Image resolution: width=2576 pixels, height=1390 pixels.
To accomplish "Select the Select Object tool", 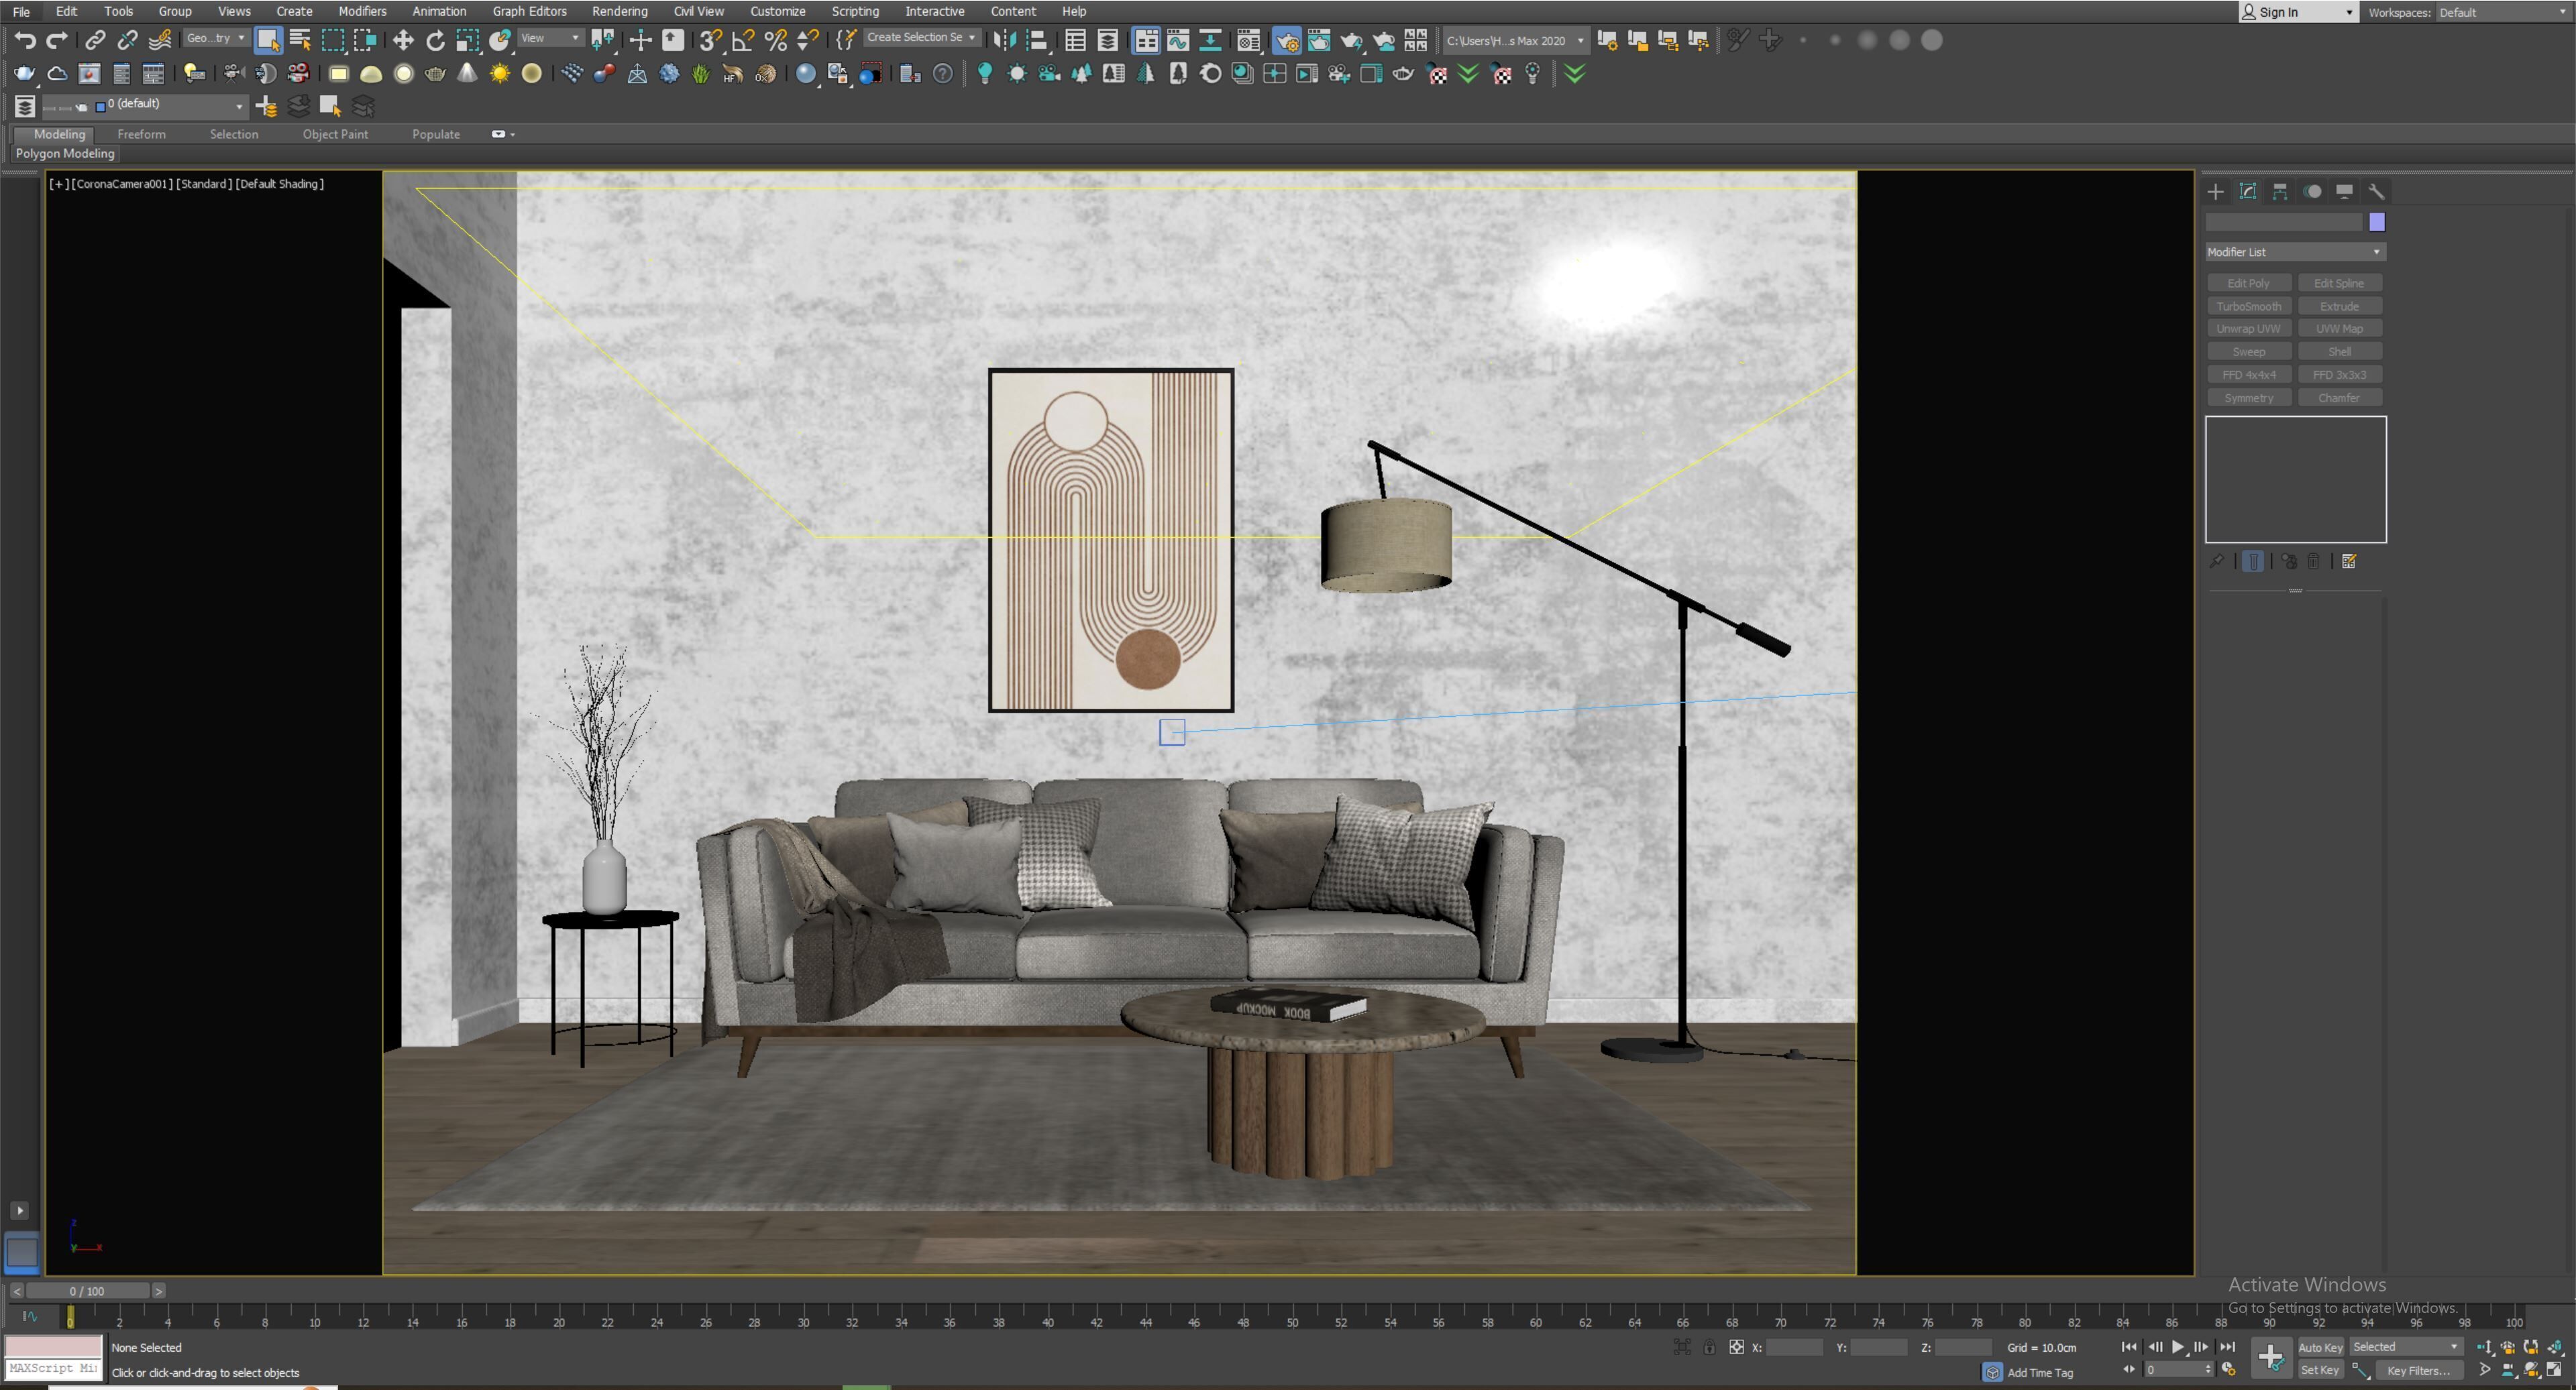I will pos(268,40).
